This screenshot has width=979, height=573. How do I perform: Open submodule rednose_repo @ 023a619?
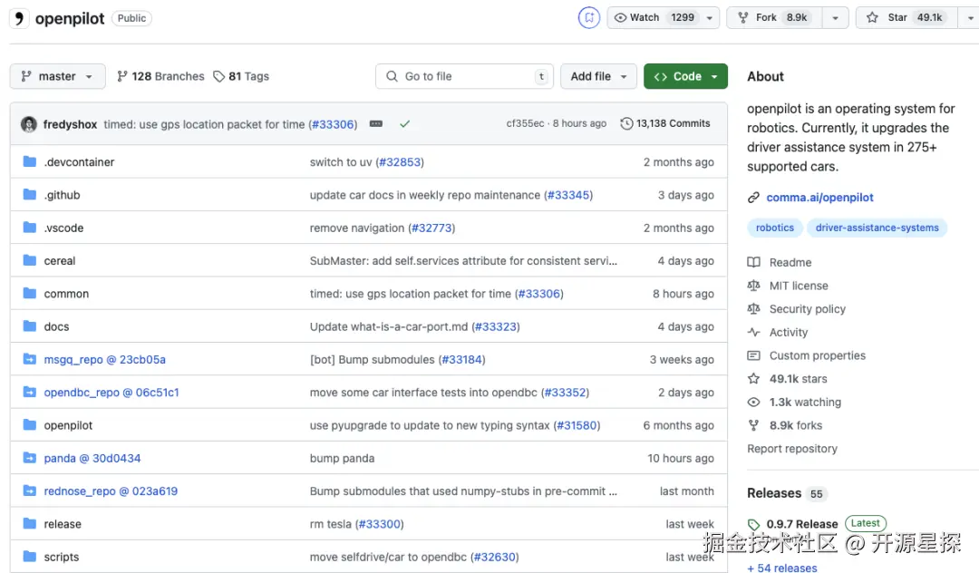111,491
